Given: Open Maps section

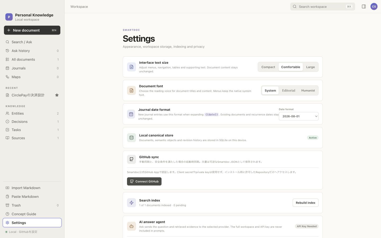Looking at the screenshot, I should (32, 77).
